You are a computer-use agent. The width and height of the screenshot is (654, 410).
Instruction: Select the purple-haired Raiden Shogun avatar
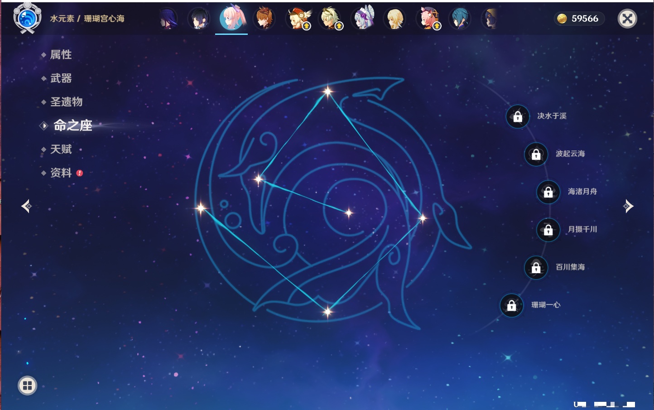(x=168, y=19)
